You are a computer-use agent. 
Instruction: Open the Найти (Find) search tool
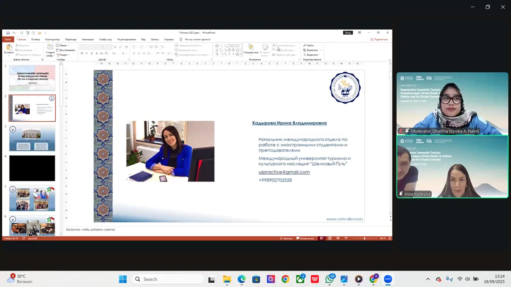coord(309,45)
